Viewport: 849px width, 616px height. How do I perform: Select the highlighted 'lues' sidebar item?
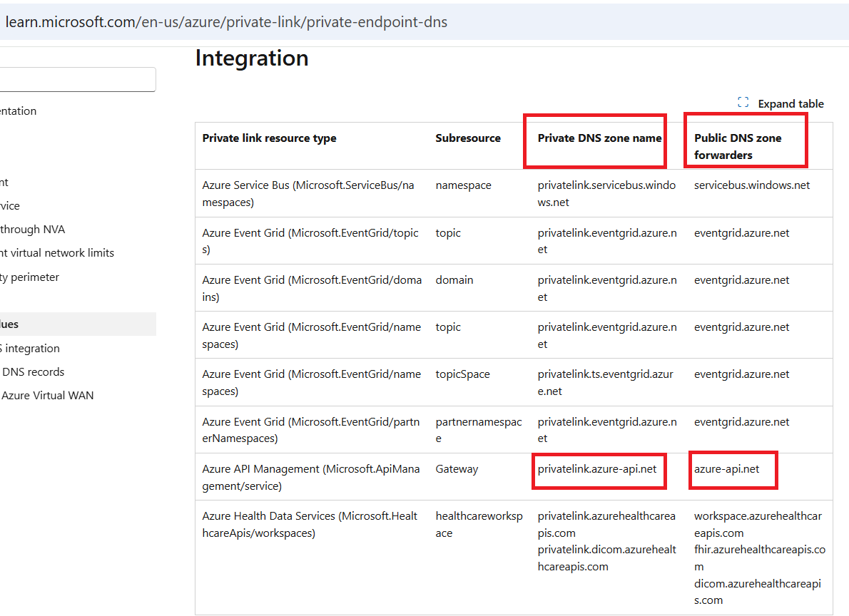(x=78, y=324)
